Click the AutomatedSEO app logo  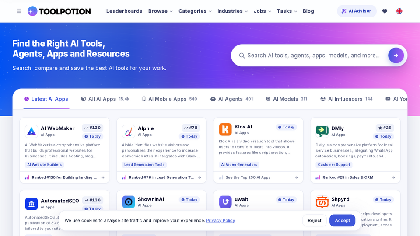pos(31,204)
